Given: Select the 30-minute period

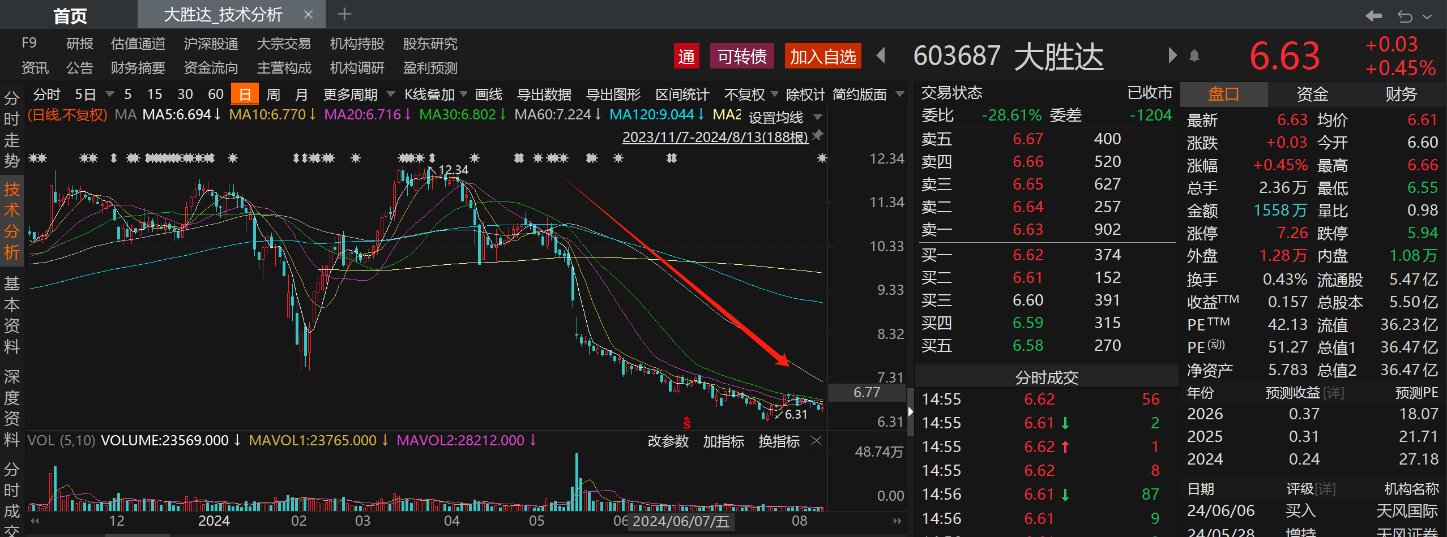Looking at the screenshot, I should pyautogui.click(x=185, y=94).
